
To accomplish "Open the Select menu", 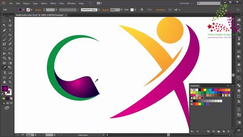I will click(44, 3).
